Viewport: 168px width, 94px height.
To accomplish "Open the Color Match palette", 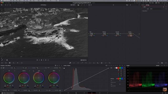I will coord(6,63).
